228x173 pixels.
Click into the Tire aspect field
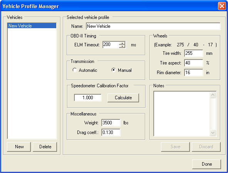coord(194,63)
